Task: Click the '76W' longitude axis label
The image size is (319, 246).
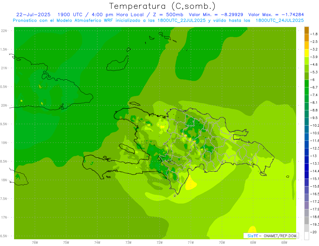Action: pyautogui.click(x=35, y=242)
